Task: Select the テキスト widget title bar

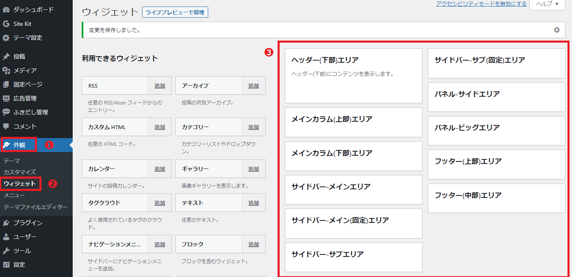Action: coord(209,203)
